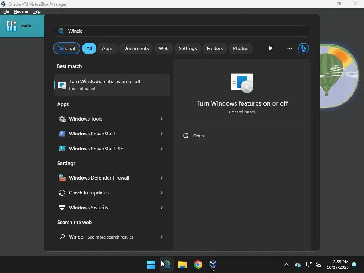This screenshot has width=364, height=273.
Task: Open Check for updates setting
Action: [x=112, y=193]
